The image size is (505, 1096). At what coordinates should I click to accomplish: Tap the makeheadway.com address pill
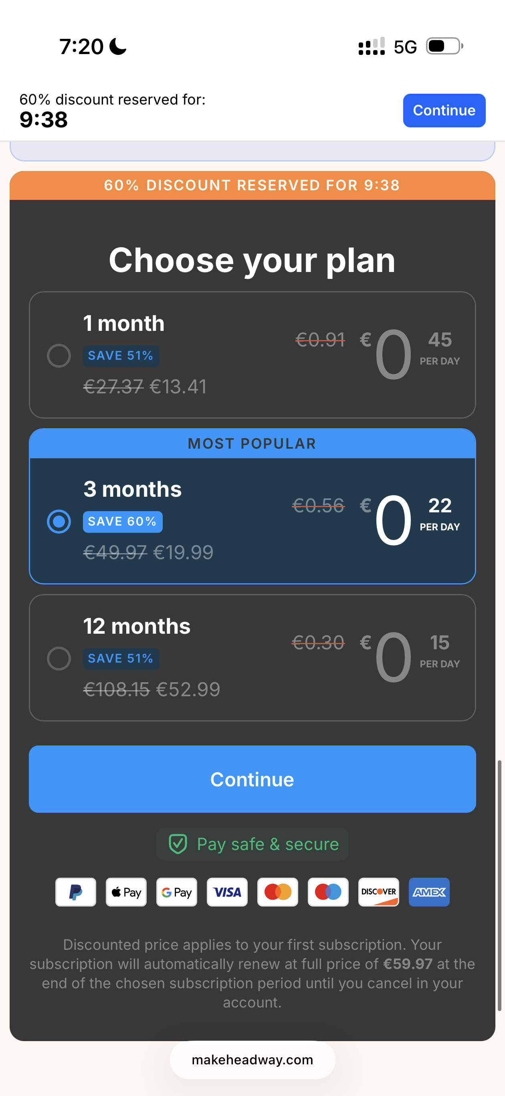252,1060
